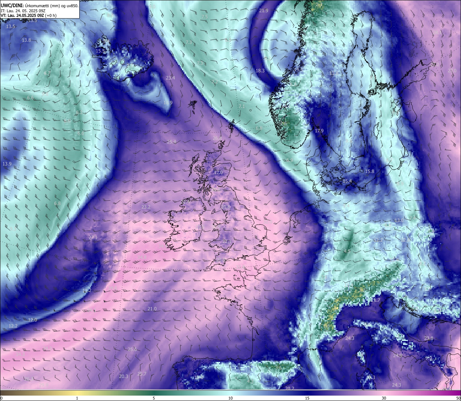Click the 14.2 value label in the Atlantic
Screen dimensions: 461x401
click(x=87, y=291)
